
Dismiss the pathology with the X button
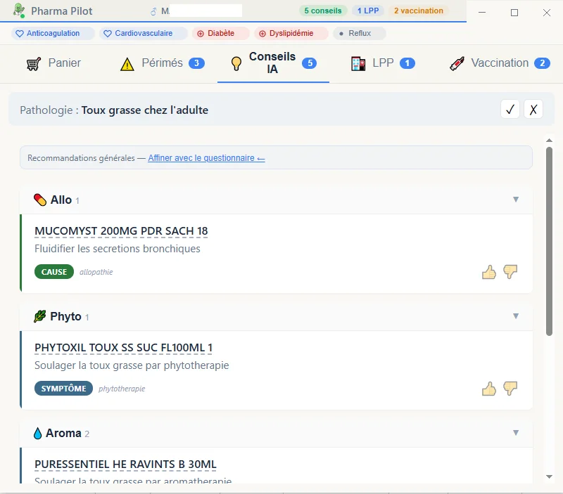click(x=533, y=110)
